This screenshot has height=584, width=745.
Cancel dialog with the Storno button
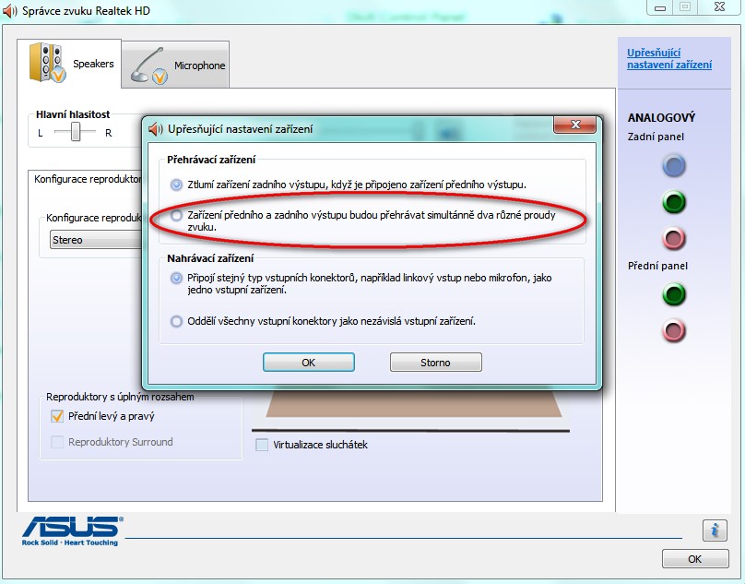pos(436,363)
